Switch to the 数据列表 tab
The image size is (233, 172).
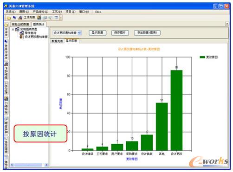click(57, 41)
